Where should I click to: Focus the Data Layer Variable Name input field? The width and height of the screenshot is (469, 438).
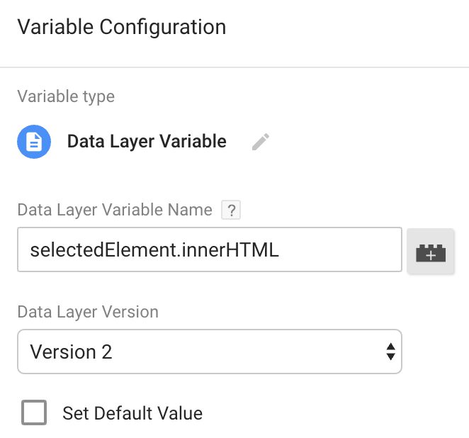click(x=210, y=249)
